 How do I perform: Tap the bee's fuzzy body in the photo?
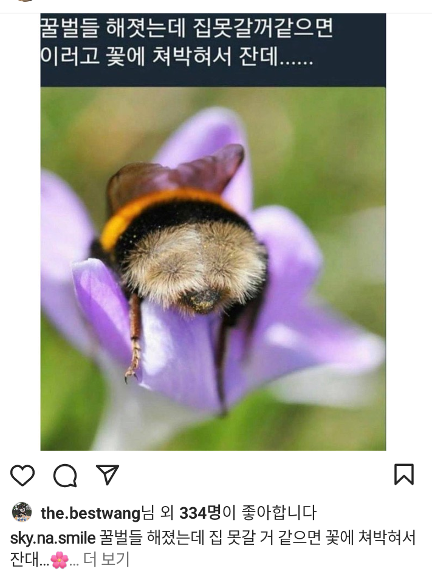click(x=194, y=264)
